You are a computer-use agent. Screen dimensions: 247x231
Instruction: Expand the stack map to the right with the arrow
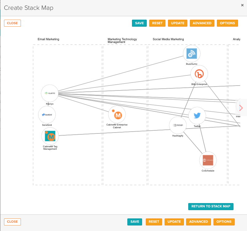[241, 108]
